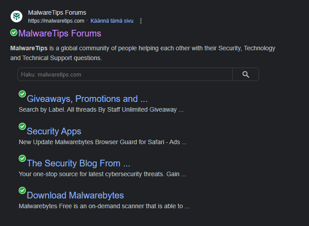Focus the 'Haku: malwaretips.com' search field
309x226 pixels.
125,74
